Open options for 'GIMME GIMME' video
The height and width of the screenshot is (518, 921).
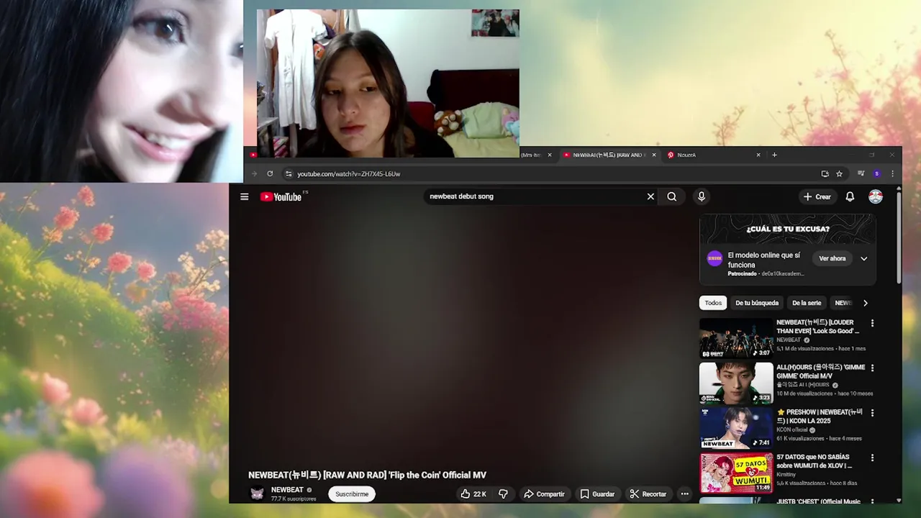872,368
